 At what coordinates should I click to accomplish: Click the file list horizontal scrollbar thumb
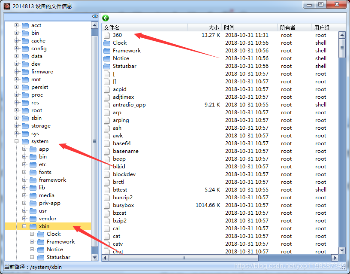point(183,258)
